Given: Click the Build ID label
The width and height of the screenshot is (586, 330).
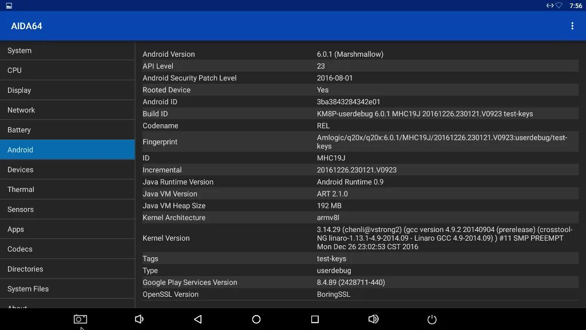Looking at the screenshot, I should tap(155, 114).
